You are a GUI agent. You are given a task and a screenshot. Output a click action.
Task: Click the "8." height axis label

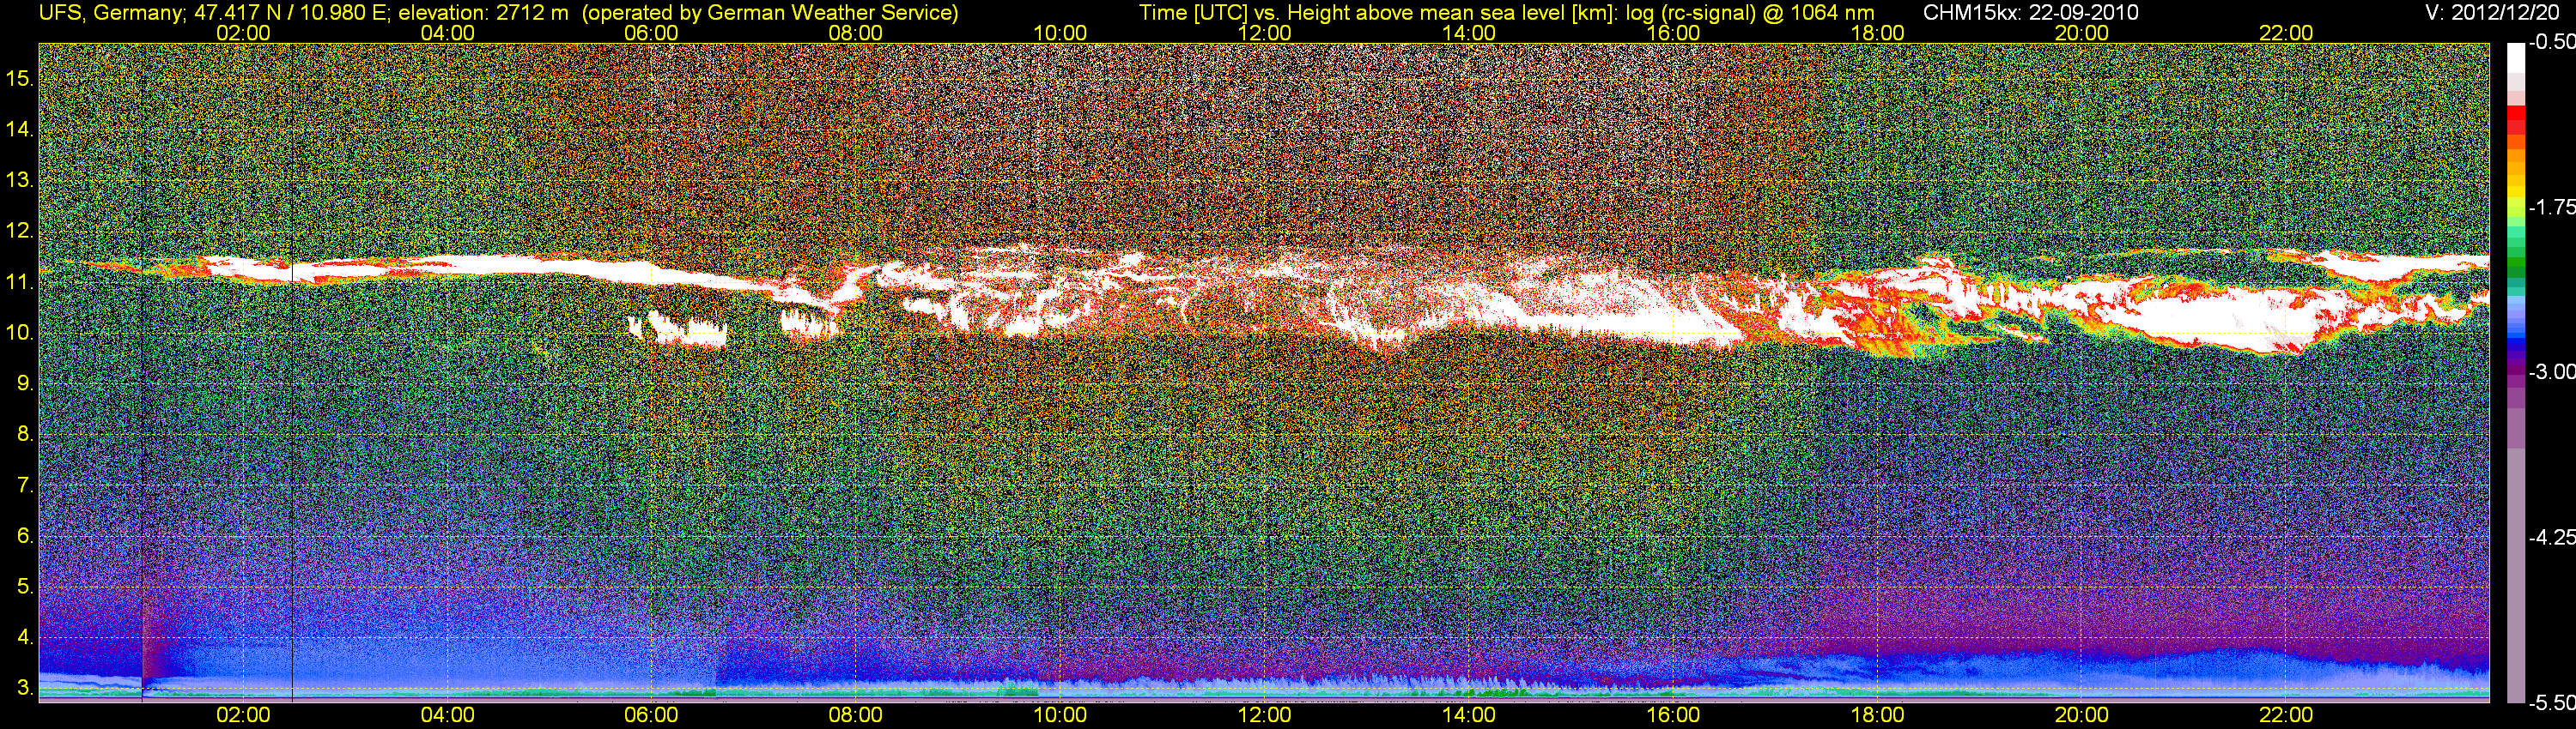(x=25, y=435)
